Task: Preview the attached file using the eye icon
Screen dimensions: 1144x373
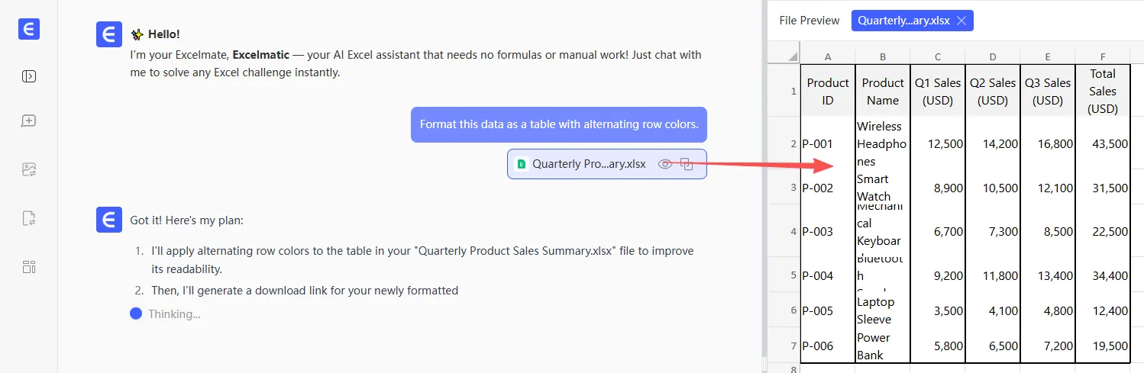Action: pos(665,164)
